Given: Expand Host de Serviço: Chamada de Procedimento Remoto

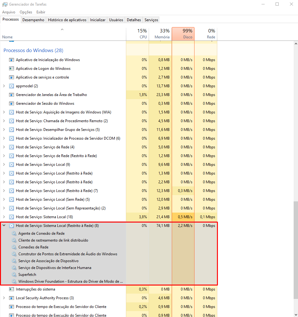Looking at the screenshot, I should pyautogui.click(x=4, y=121).
